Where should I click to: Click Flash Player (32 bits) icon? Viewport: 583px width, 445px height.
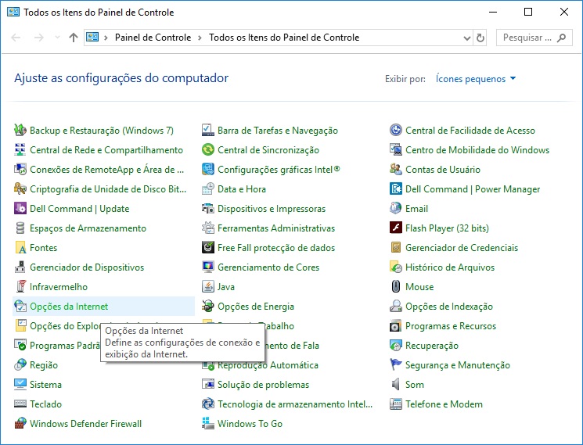point(396,228)
